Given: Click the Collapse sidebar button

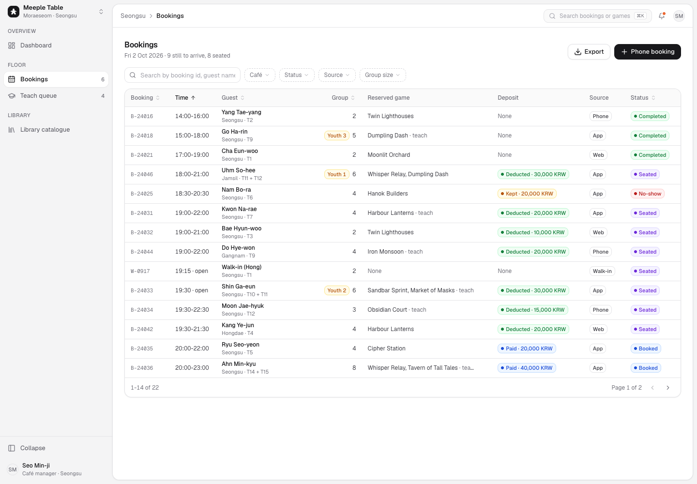Looking at the screenshot, I should pos(56,448).
